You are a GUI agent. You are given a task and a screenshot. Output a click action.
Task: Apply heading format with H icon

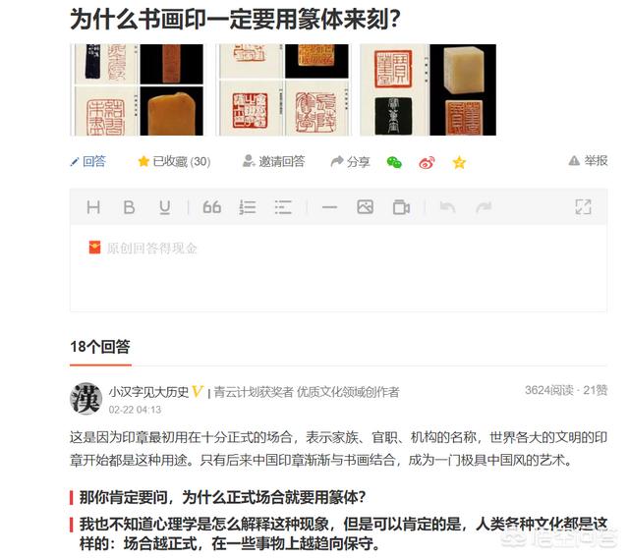[x=93, y=207]
